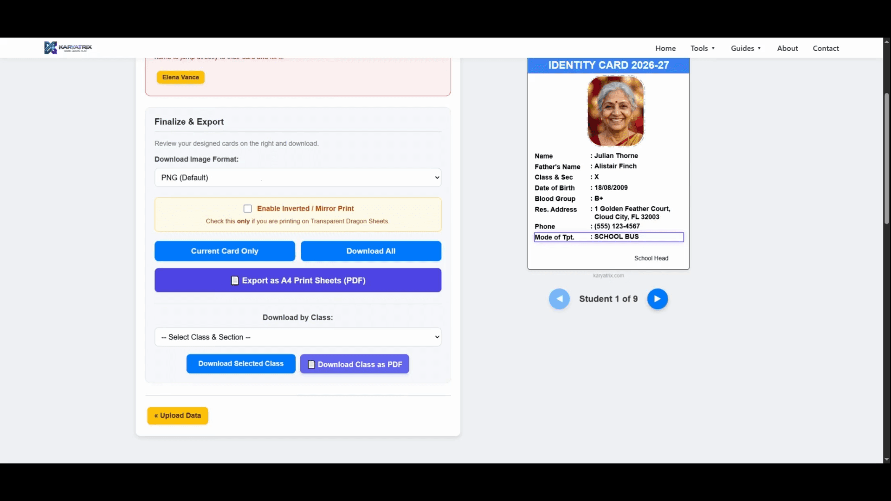The image size is (891, 501).
Task: Click the name Julian Thorne on card
Action: [x=616, y=156]
